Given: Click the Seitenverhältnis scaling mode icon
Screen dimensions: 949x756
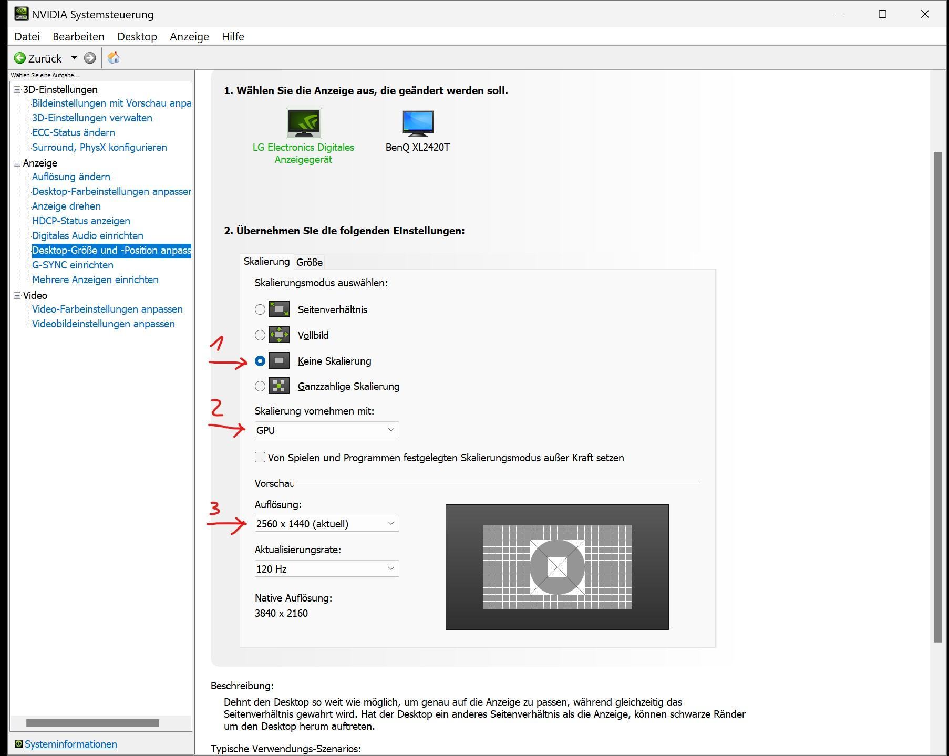Looking at the screenshot, I should pos(279,309).
